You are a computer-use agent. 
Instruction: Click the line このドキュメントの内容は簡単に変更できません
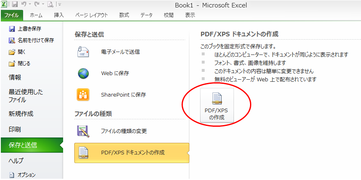(x=264, y=71)
